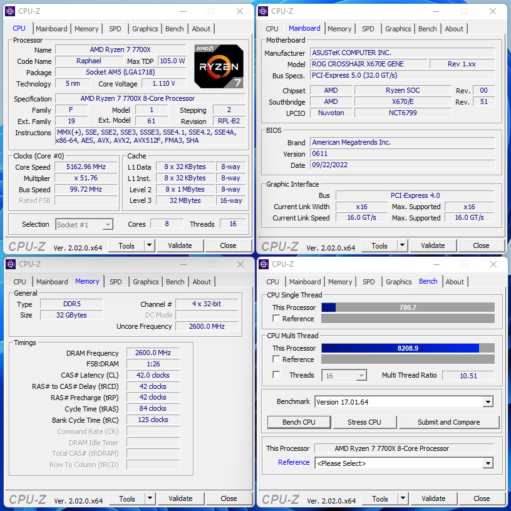
Task: Click Validate in the CPU window
Action: [180, 245]
